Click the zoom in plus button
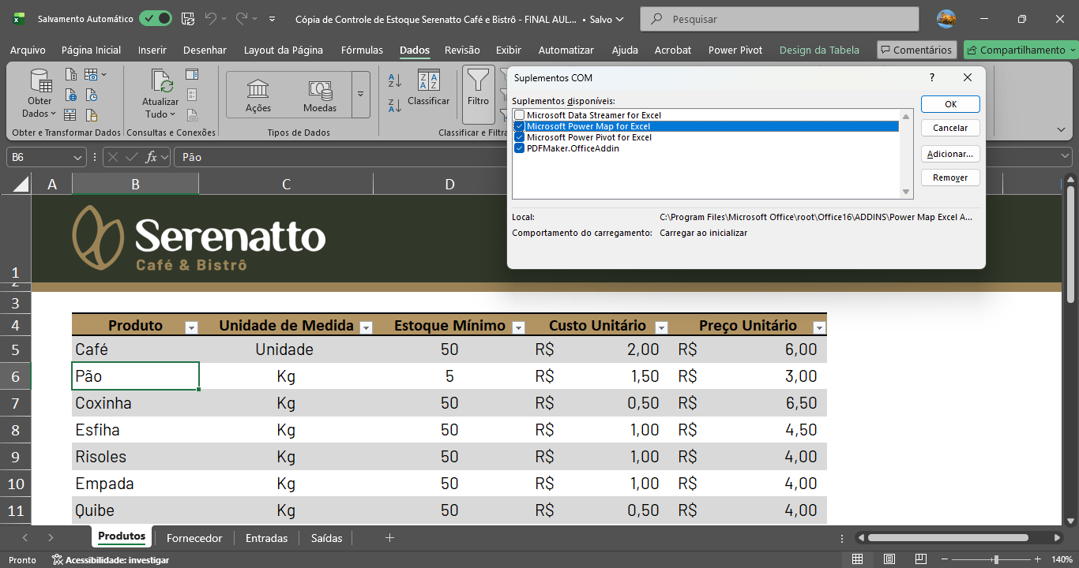This screenshot has height=568, width=1079. (x=1040, y=559)
